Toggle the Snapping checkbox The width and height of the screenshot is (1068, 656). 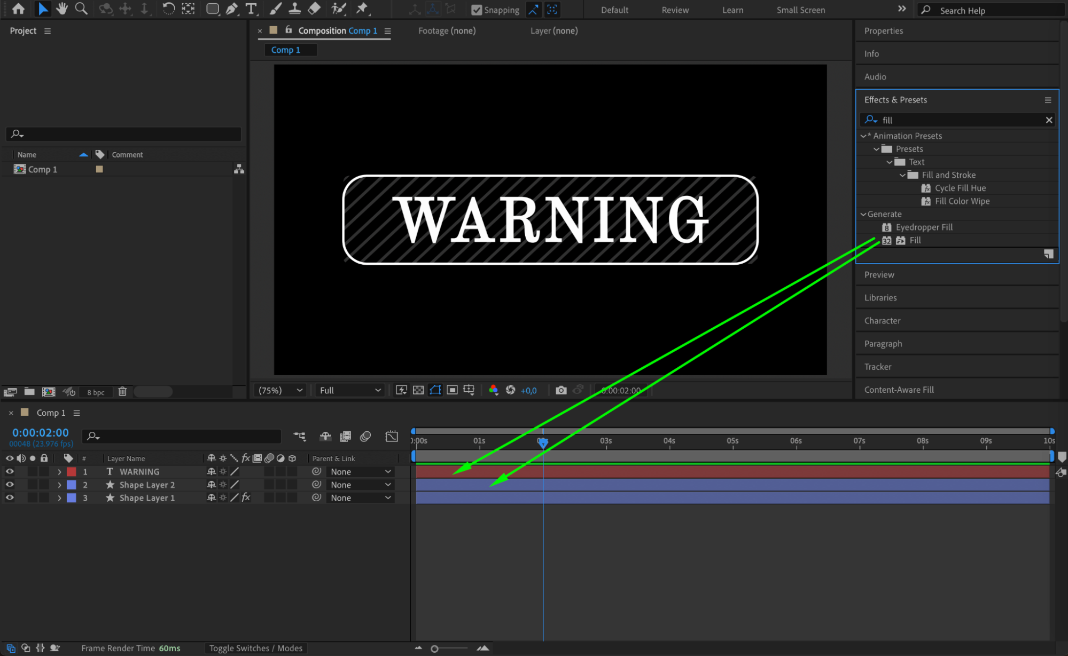pyautogui.click(x=477, y=10)
